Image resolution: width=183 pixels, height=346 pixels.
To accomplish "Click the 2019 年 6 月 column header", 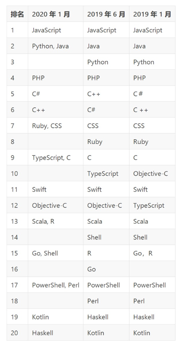I will 106,14.
